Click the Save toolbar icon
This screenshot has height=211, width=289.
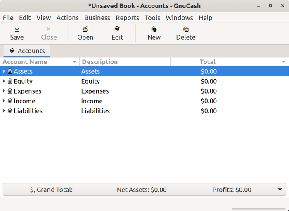point(17,29)
